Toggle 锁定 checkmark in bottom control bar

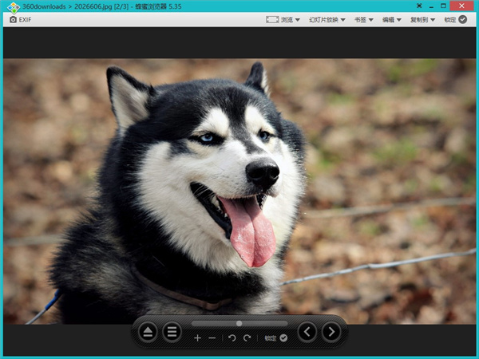click(283, 338)
